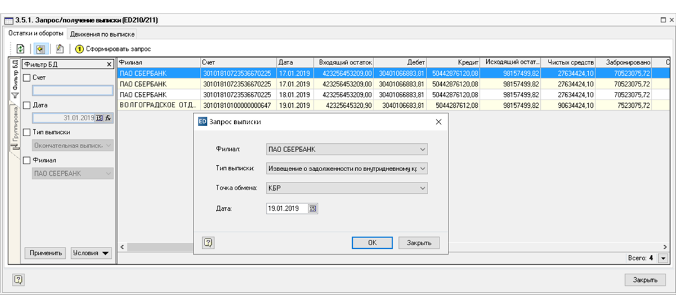Expand the Точка обмена dropdown showing КБР
Viewport: 676px width, 308px height.
click(422, 188)
